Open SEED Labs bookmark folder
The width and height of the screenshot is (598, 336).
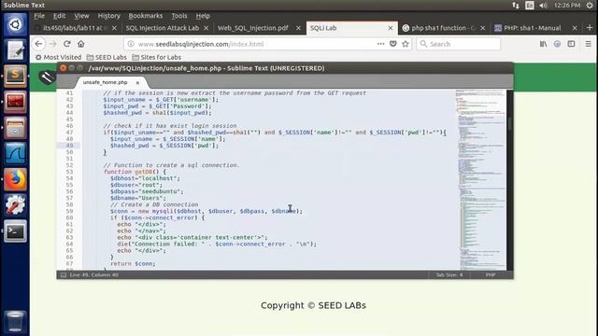107,57
